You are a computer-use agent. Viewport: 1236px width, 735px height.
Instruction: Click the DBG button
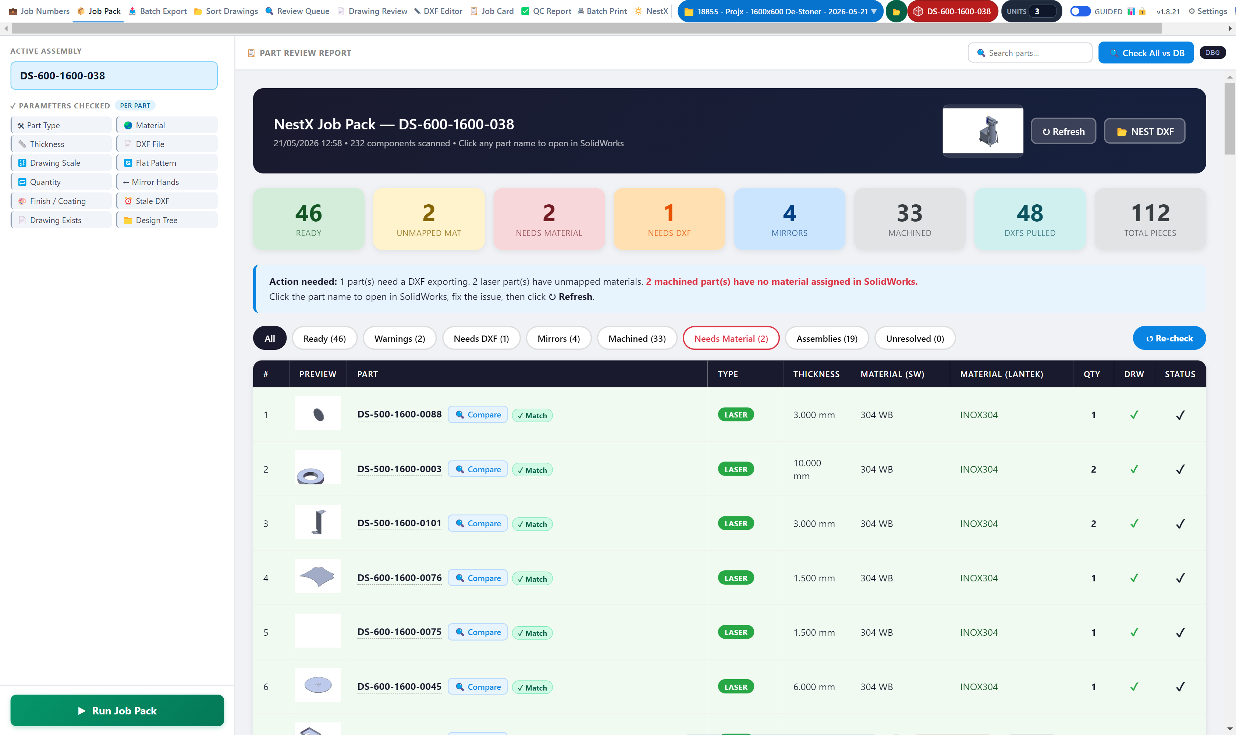point(1213,53)
